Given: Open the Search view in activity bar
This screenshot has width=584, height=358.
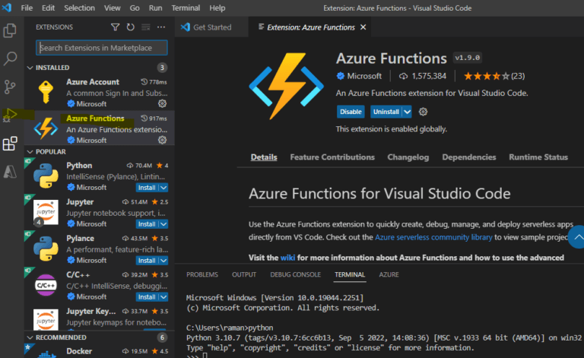Looking at the screenshot, I should (11, 59).
